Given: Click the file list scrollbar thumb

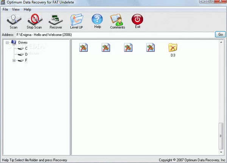Looking at the screenshot, I should (221, 136).
